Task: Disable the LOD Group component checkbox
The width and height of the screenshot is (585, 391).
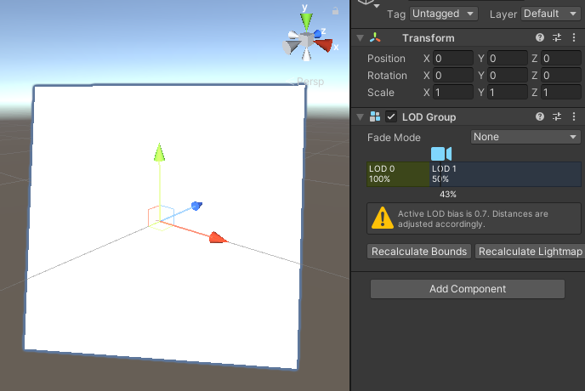Action: [x=390, y=116]
